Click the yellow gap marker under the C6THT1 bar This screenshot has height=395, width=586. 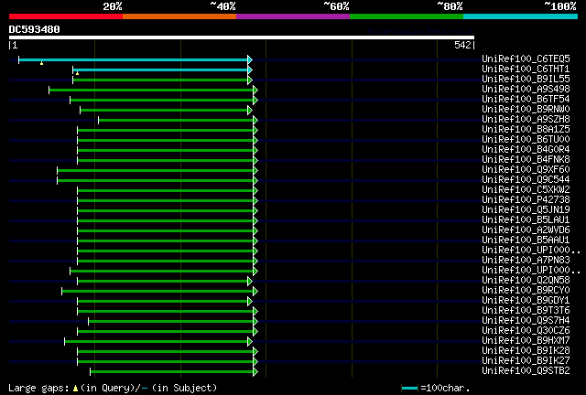tap(77, 73)
